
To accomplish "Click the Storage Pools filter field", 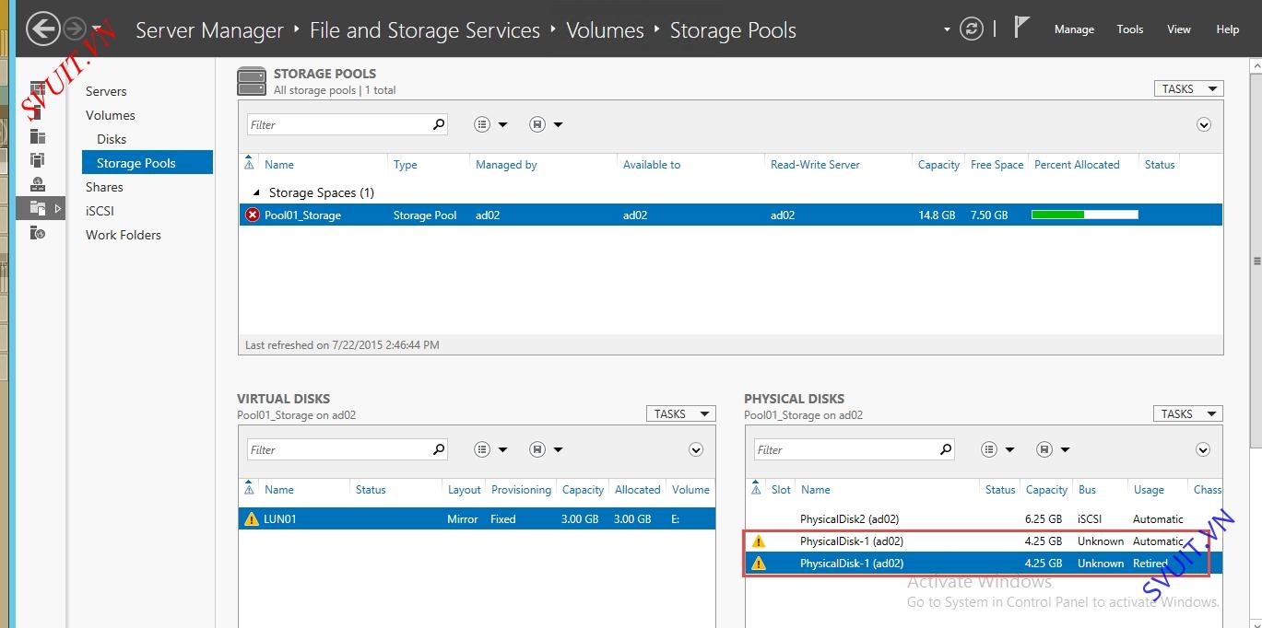I will [339, 124].
